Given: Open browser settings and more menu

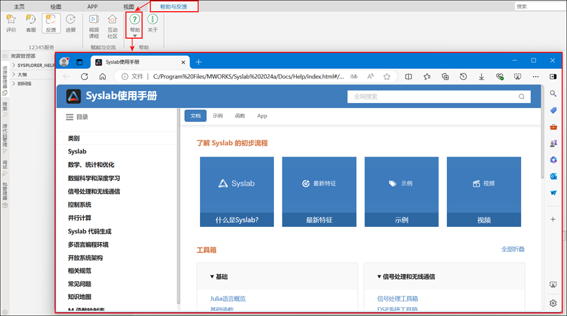Looking at the screenshot, I should click(536, 77).
